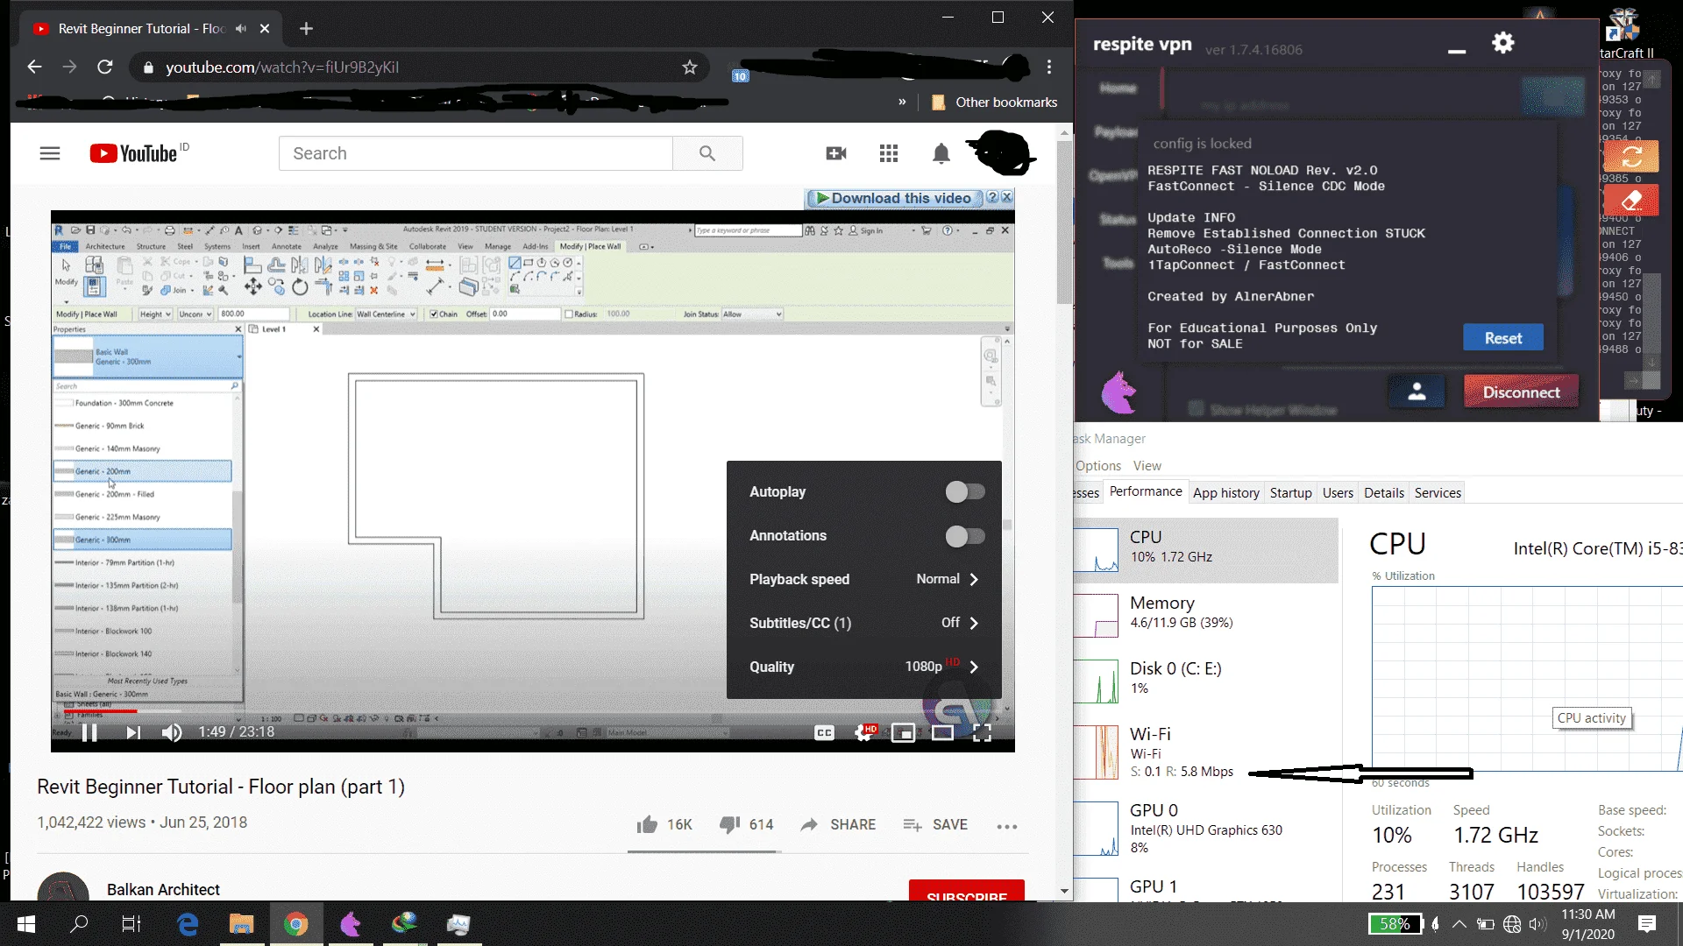This screenshot has width=1683, height=946.
Task: Switch to Startup tab
Action: (x=1290, y=493)
